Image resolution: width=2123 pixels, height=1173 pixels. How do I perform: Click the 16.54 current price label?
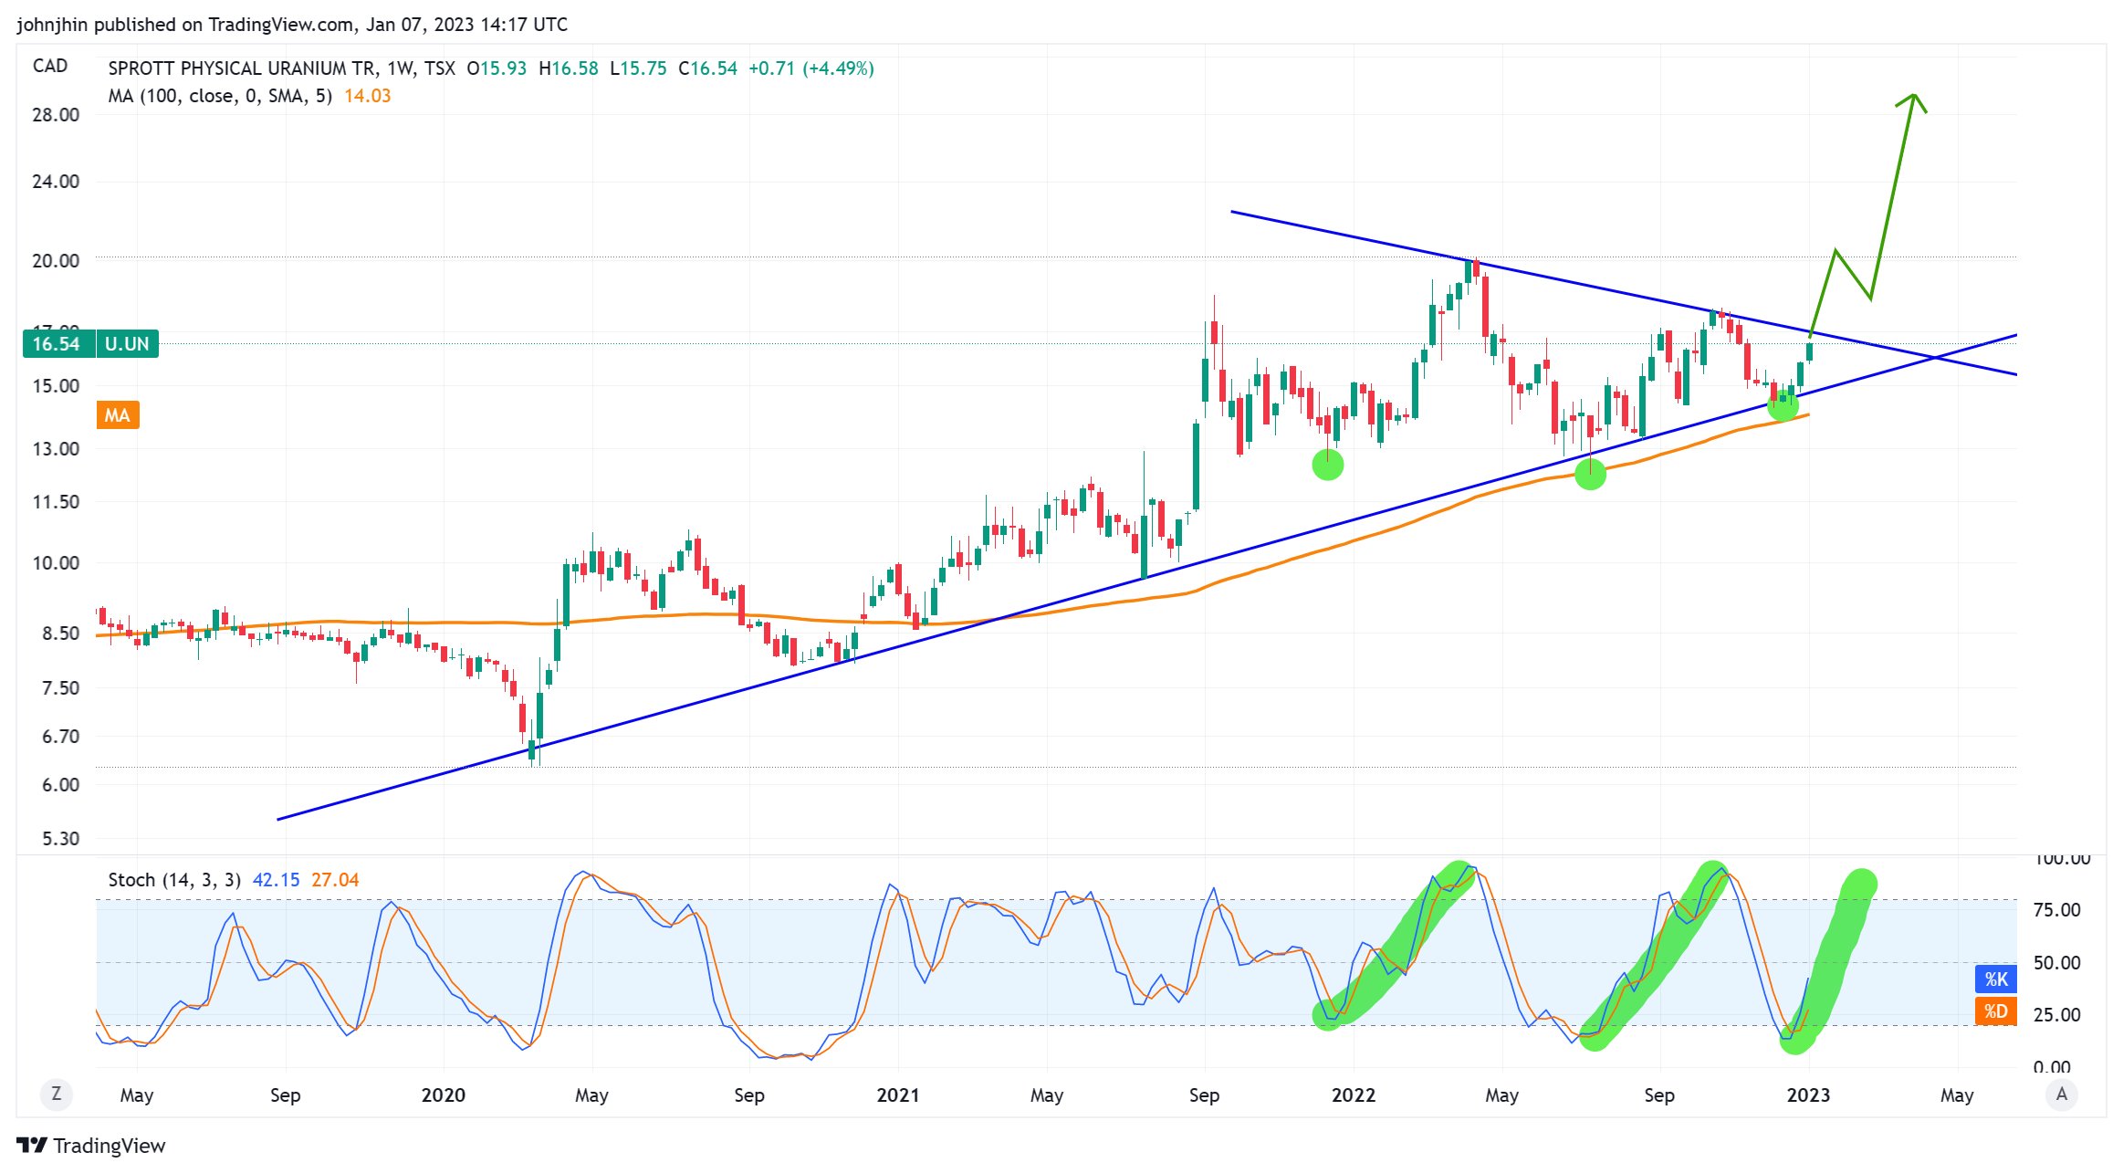point(57,344)
